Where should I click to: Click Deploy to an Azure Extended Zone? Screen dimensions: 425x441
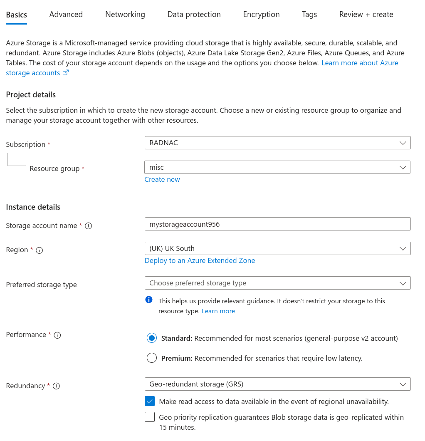tap(200, 260)
